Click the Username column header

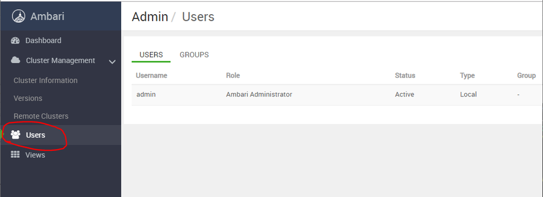click(151, 75)
